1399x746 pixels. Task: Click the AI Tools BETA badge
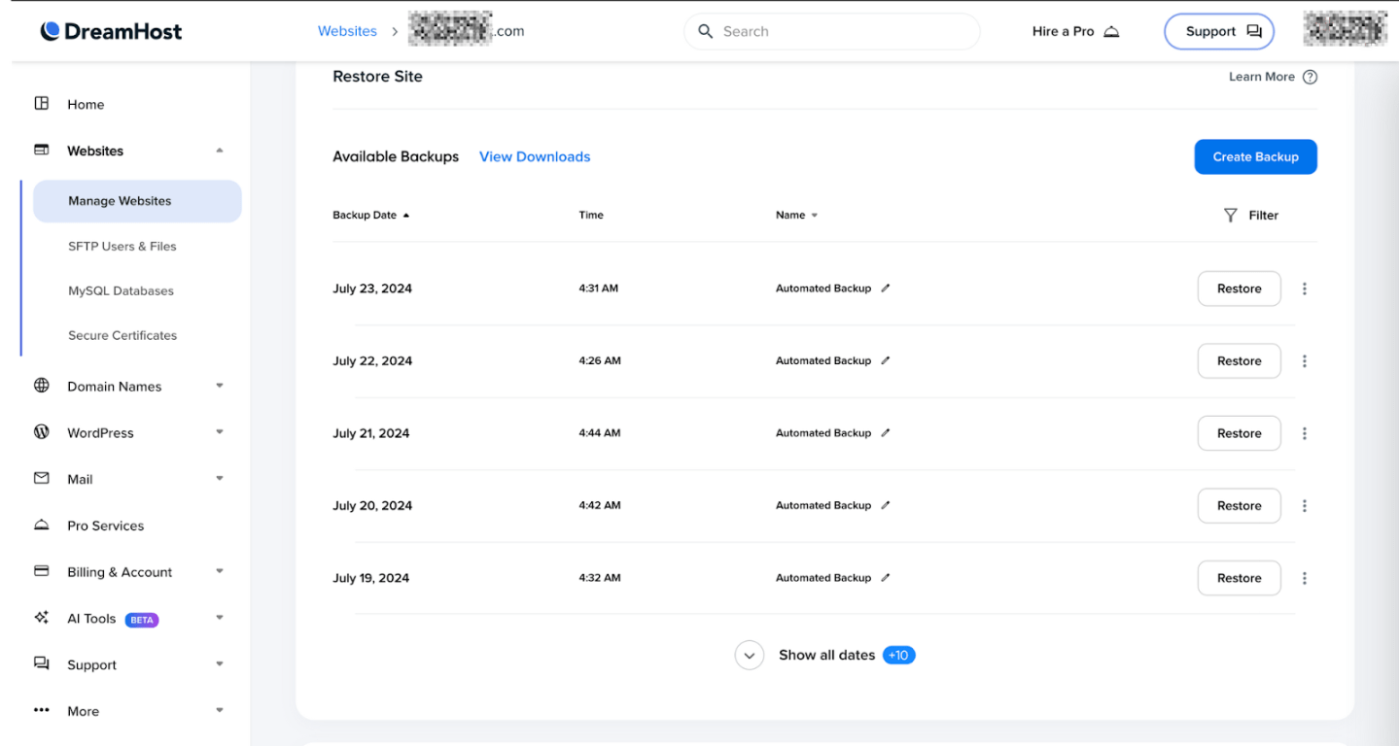(142, 619)
